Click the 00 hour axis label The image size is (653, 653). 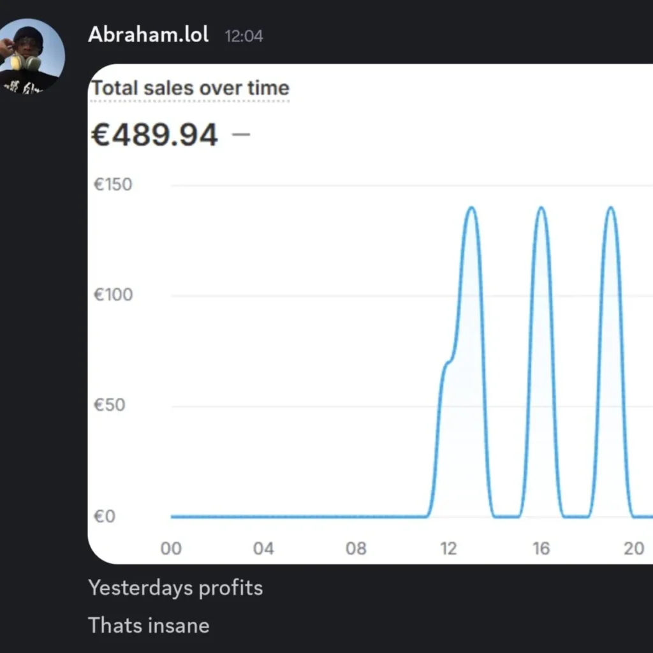click(171, 548)
